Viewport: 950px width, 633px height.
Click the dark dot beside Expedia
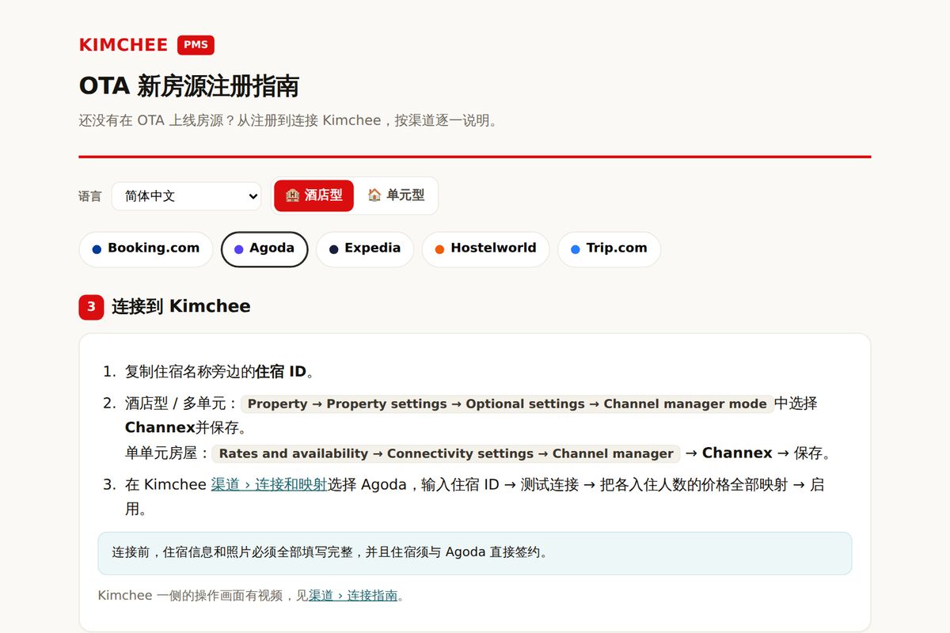[333, 249]
